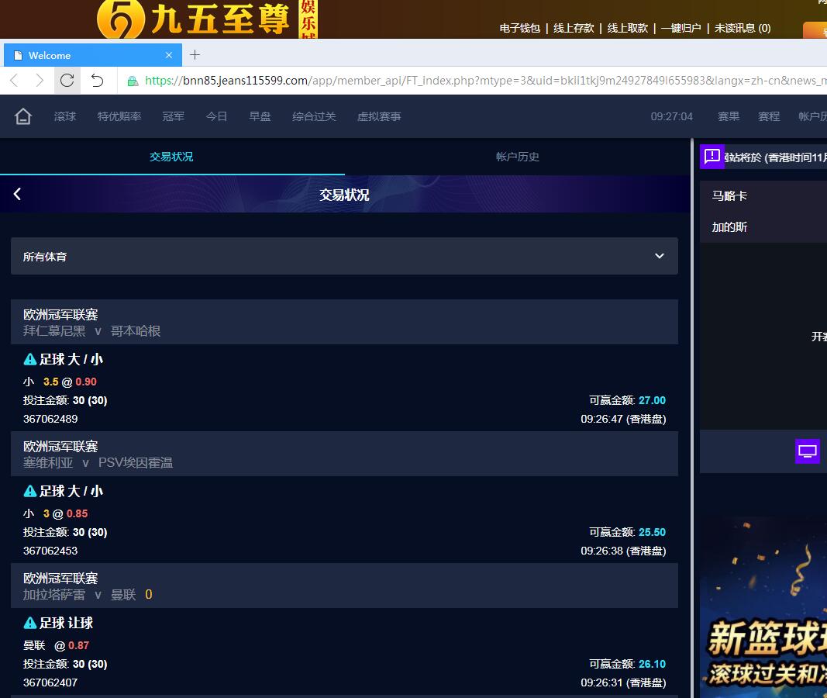This screenshot has width=827, height=698.
Task: Click the 马略卡 team name
Action: 729,195
